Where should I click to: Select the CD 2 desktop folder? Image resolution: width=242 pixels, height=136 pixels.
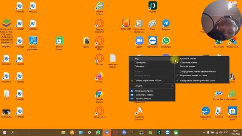[x=6, y=95]
